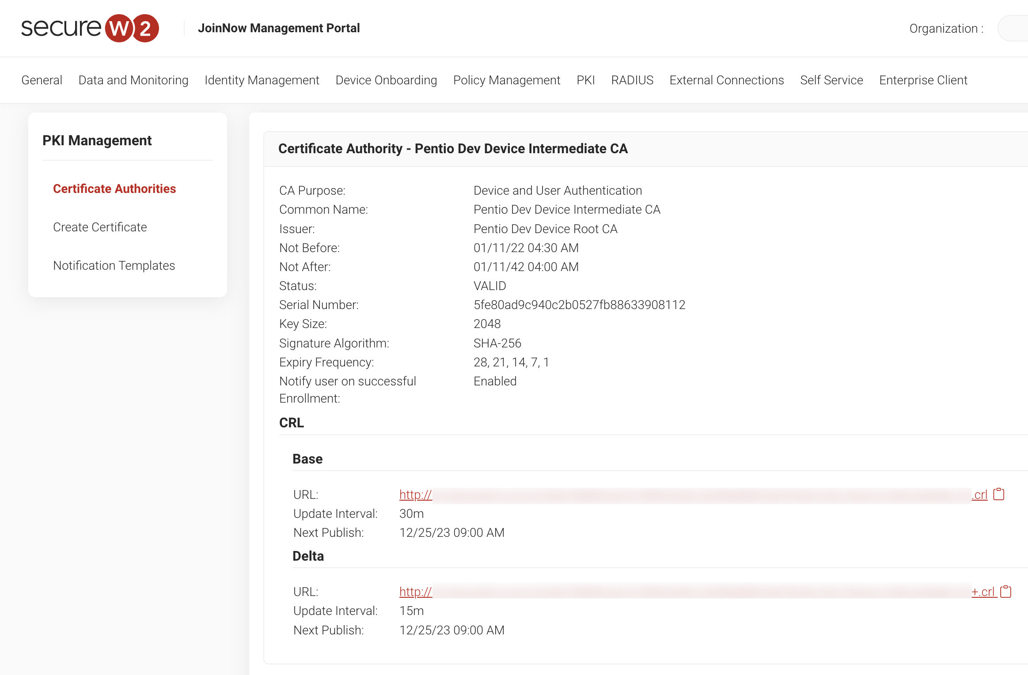Screen dimensions: 1028x675
Task: Click the SecureW2 logo
Action: pos(90,28)
